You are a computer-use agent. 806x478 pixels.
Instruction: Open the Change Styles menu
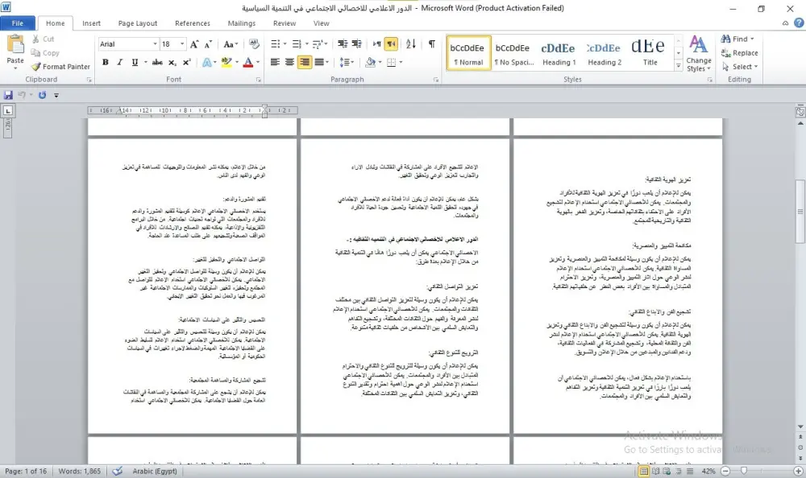[698, 56]
